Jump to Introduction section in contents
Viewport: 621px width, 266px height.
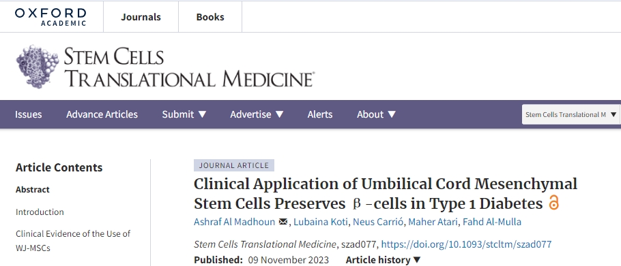(40, 212)
